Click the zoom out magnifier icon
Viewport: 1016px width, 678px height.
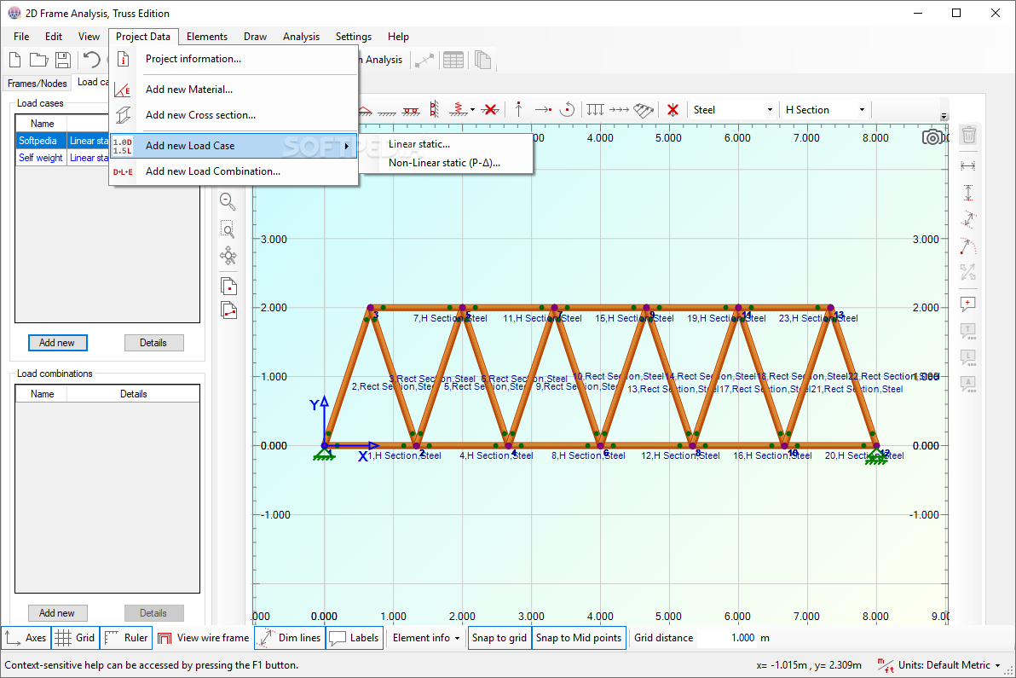228,201
